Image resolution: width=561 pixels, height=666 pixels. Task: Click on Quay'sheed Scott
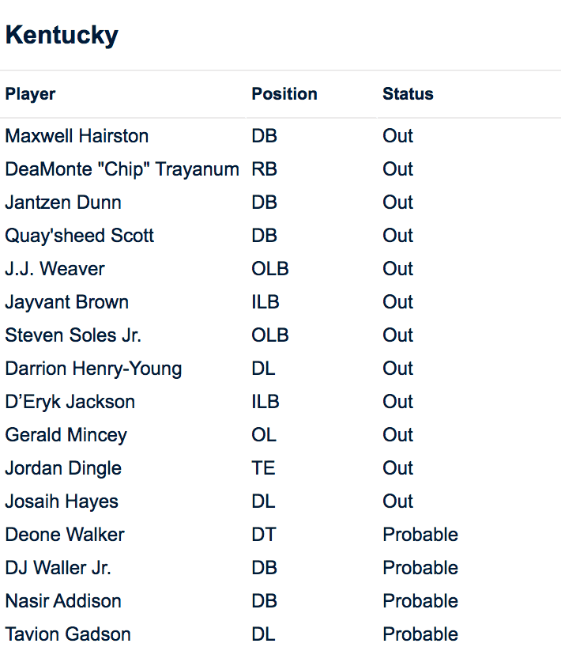79,236
